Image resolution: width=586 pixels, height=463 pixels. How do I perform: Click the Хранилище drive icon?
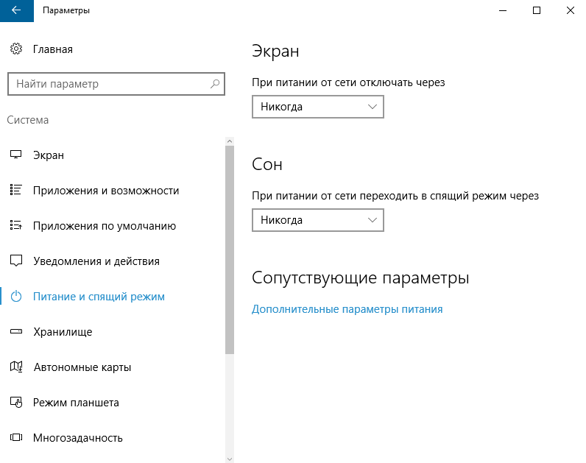pyautogui.click(x=16, y=331)
